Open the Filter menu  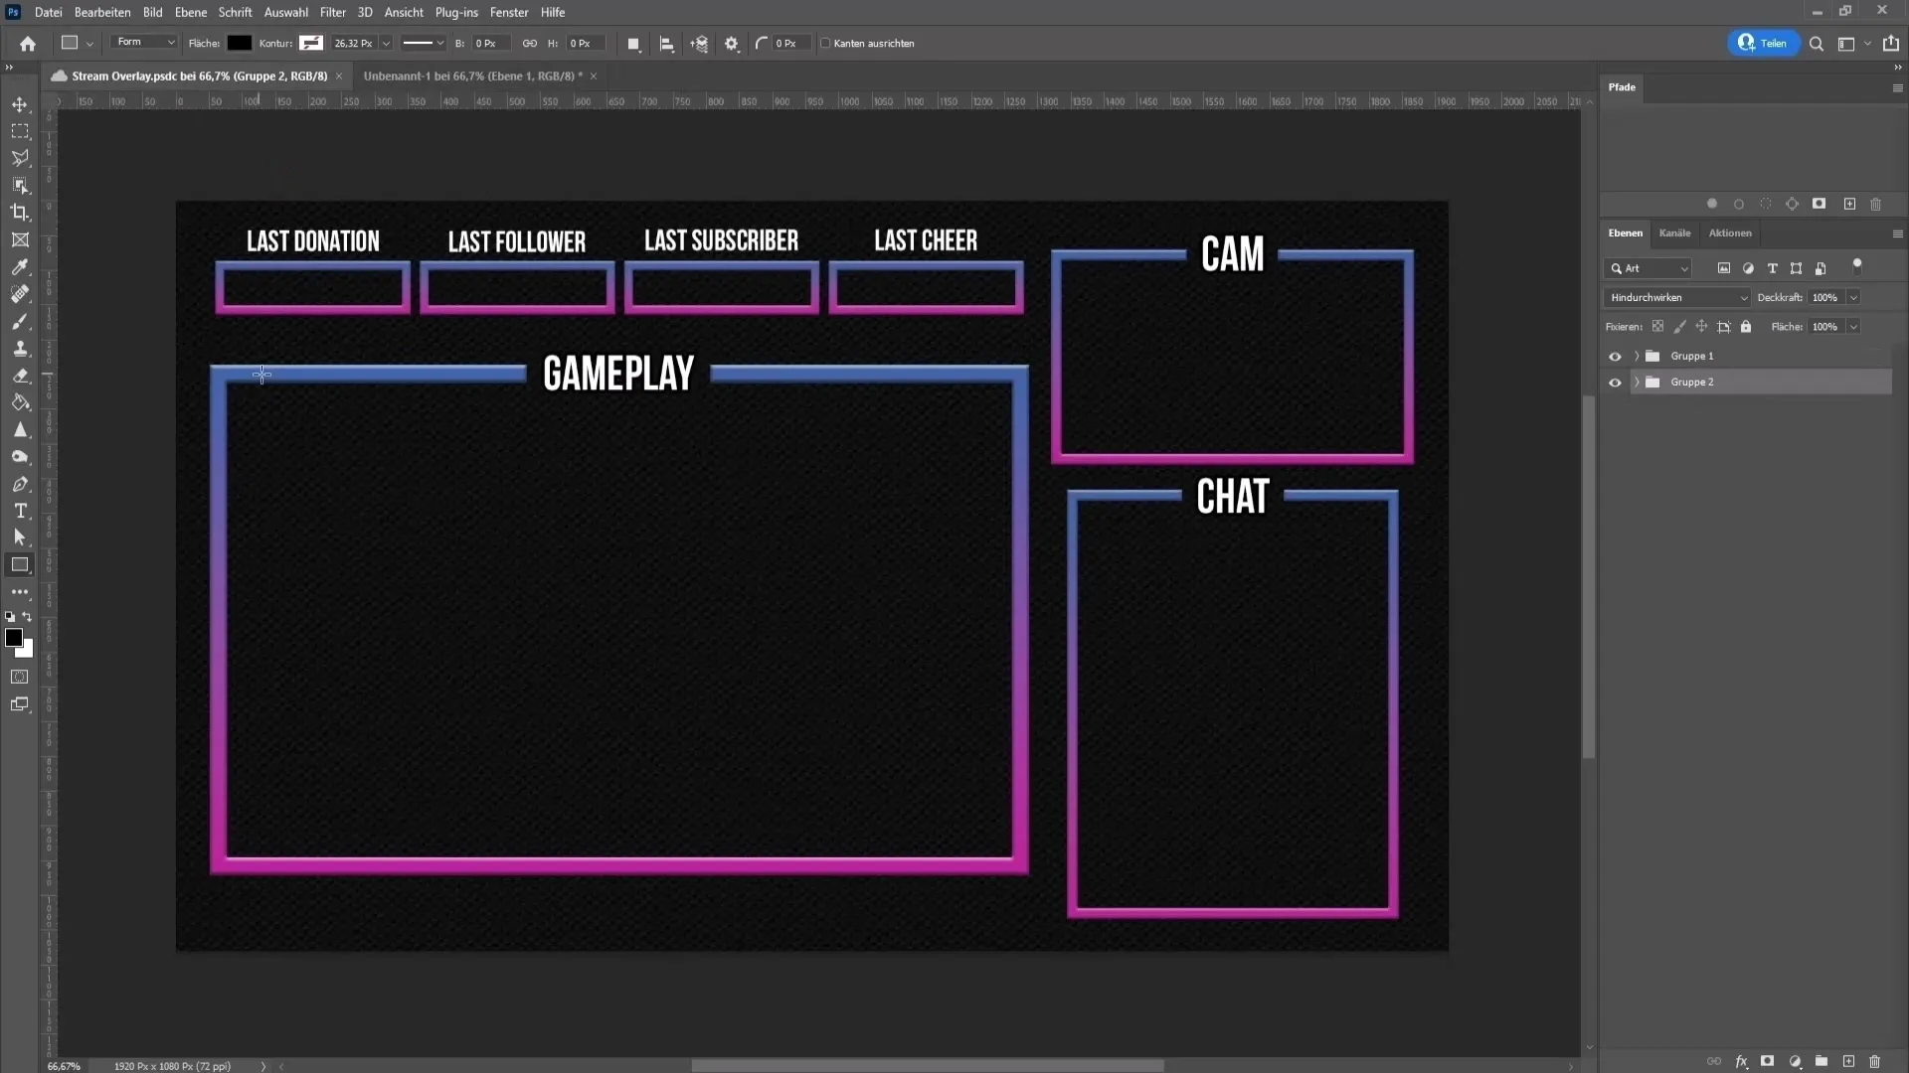(x=332, y=12)
